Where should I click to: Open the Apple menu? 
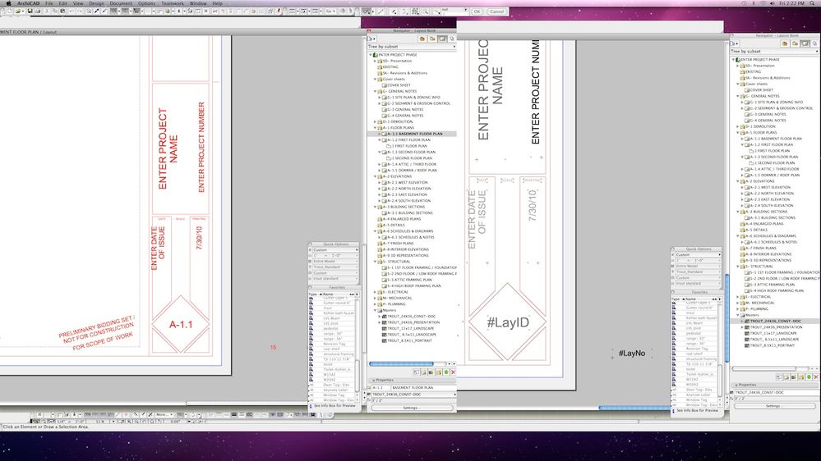pos(8,3)
